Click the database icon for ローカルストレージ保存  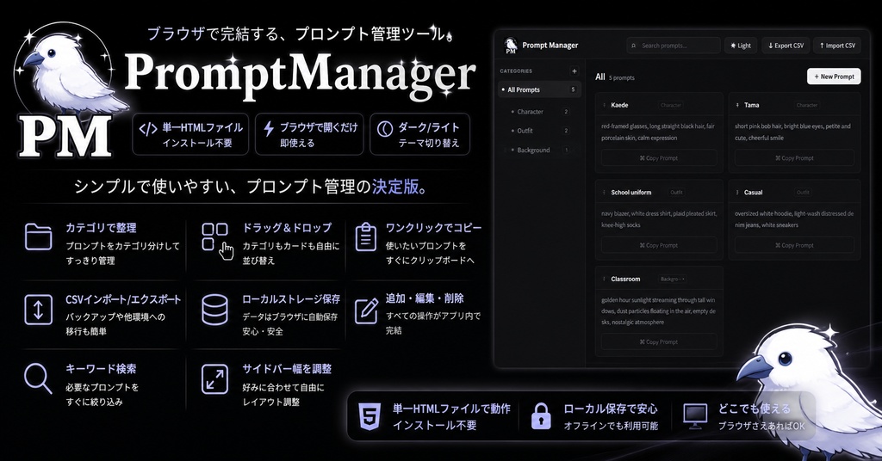click(x=214, y=310)
